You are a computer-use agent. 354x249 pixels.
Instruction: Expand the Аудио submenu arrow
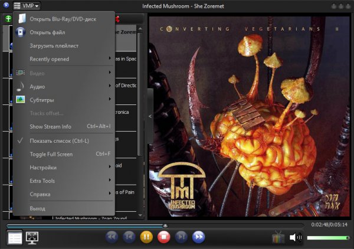point(110,86)
